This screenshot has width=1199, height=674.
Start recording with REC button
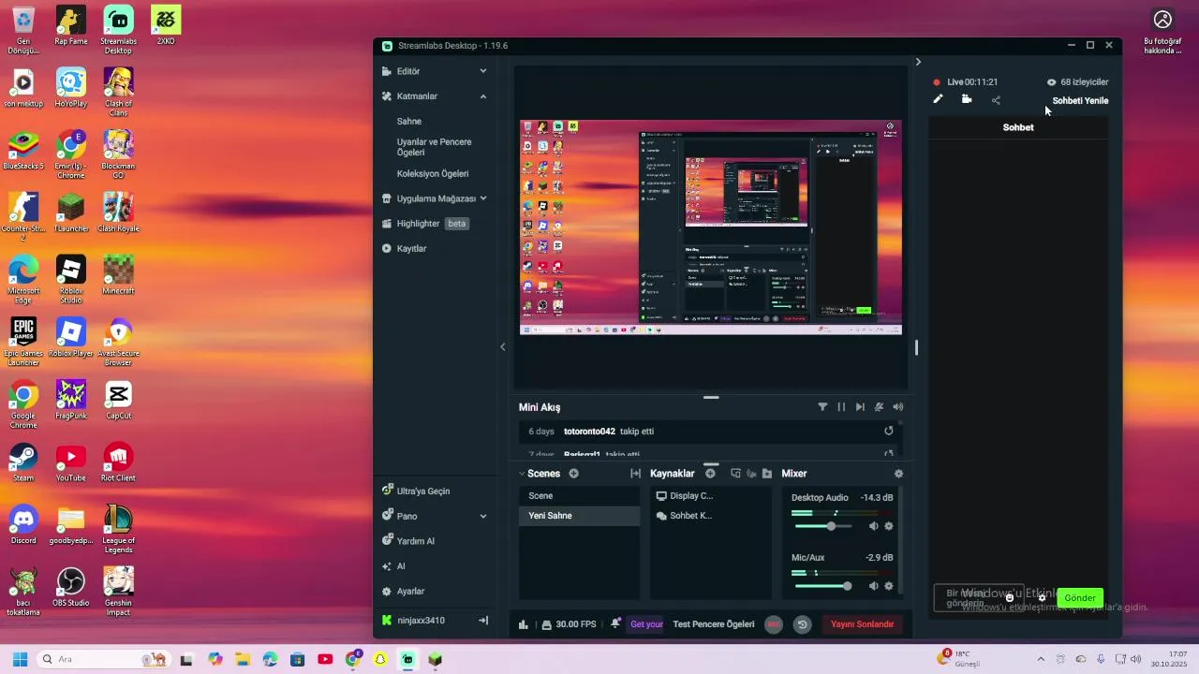pyautogui.click(x=774, y=624)
